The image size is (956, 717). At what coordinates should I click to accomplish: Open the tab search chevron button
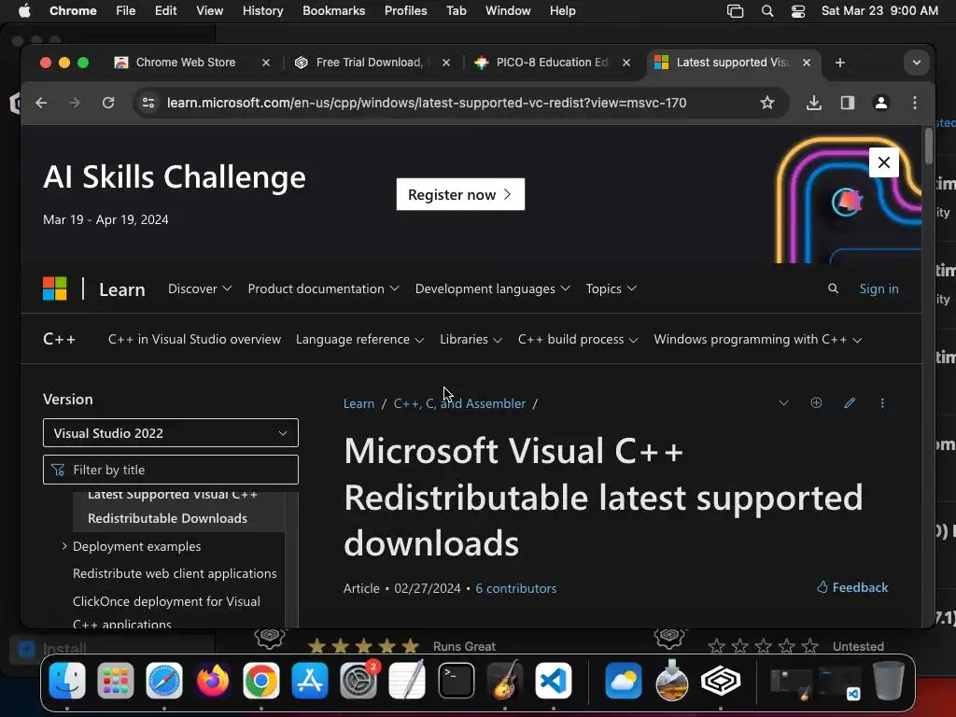click(x=916, y=63)
